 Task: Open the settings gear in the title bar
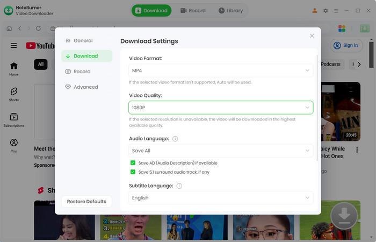326,11
